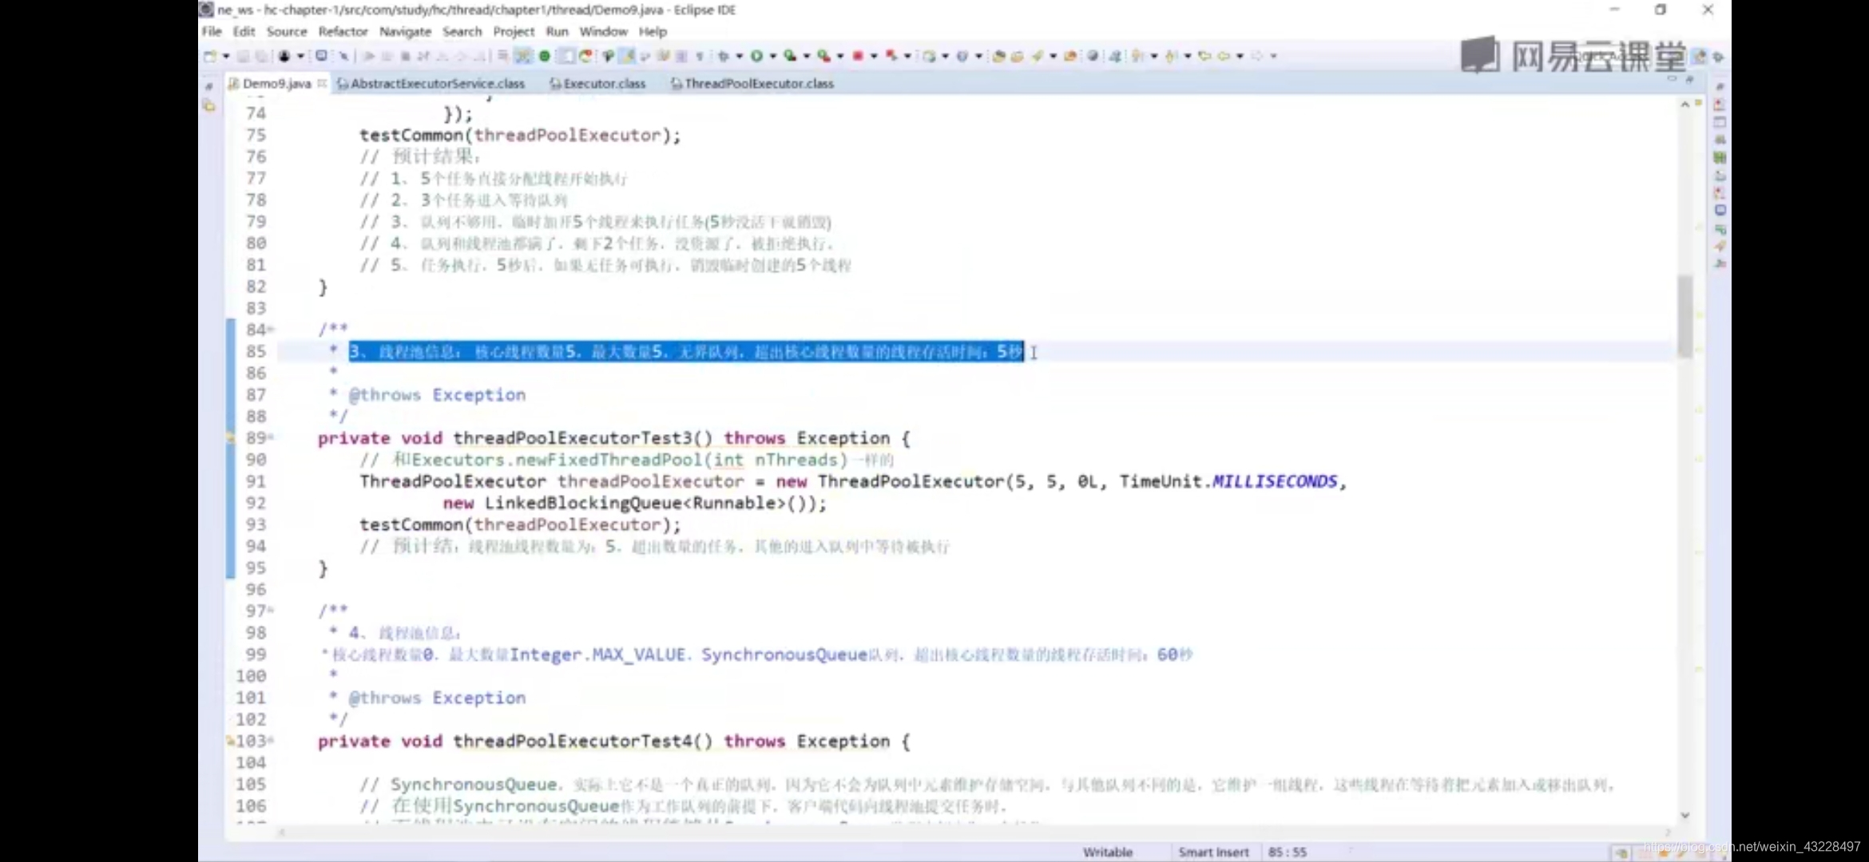Open the Project menu
Screen dimensions: 1869x862
pos(514,31)
